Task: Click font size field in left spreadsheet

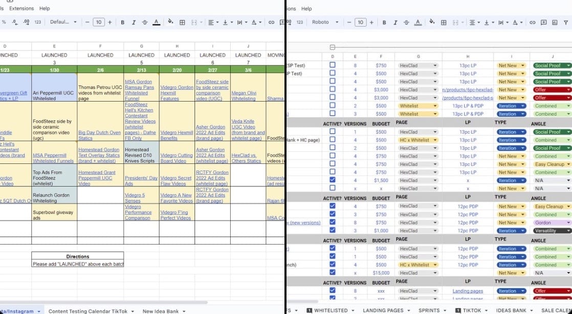Action: [x=99, y=22]
